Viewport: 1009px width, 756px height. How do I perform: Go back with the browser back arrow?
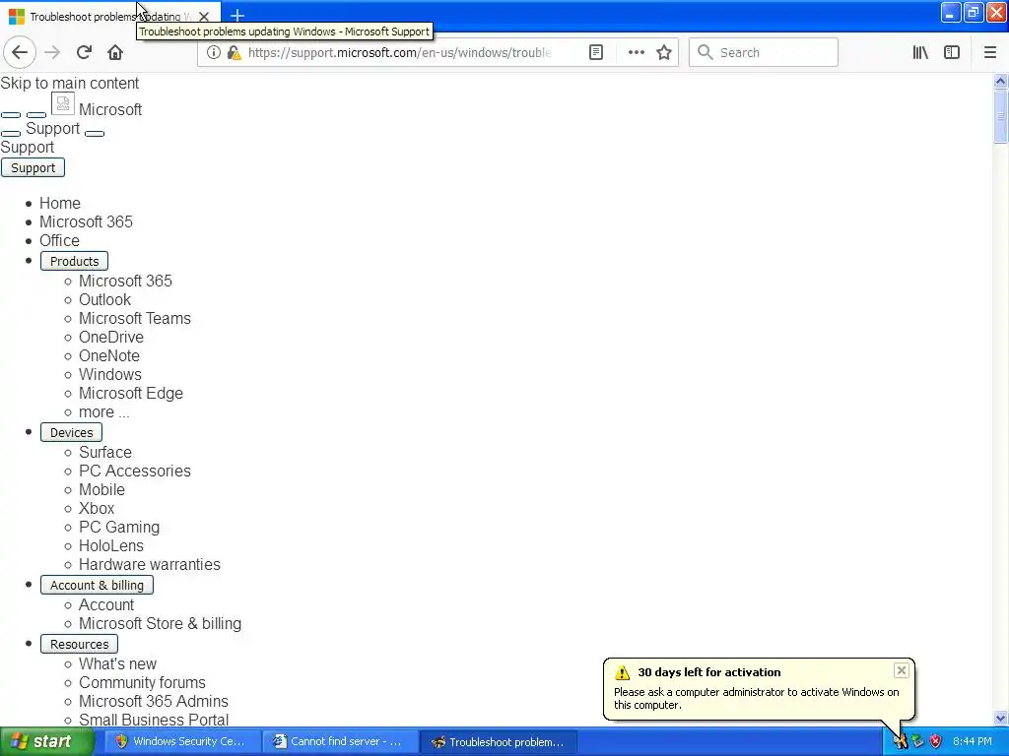click(x=20, y=53)
